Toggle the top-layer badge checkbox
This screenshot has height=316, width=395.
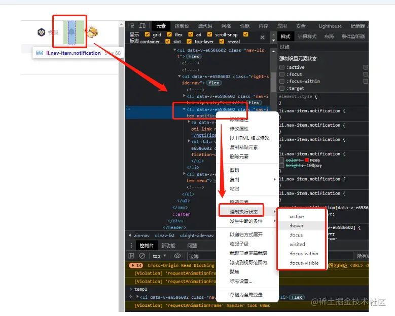tap(189, 41)
